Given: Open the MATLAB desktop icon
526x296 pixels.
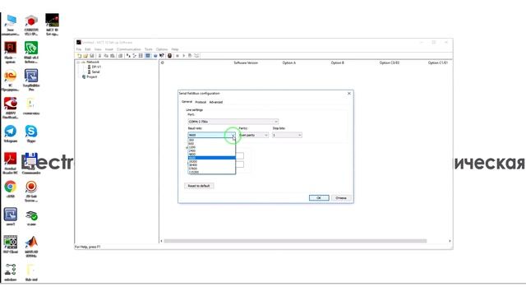Looking at the screenshot, I should coord(31,247).
